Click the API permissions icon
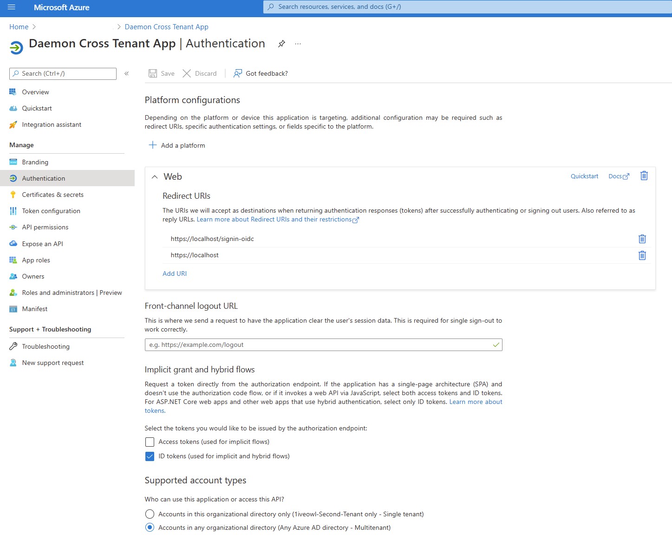This screenshot has height=540, width=672. [x=13, y=227]
